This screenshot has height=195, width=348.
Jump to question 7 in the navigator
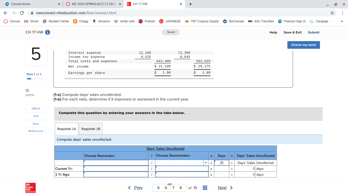pos(173,188)
